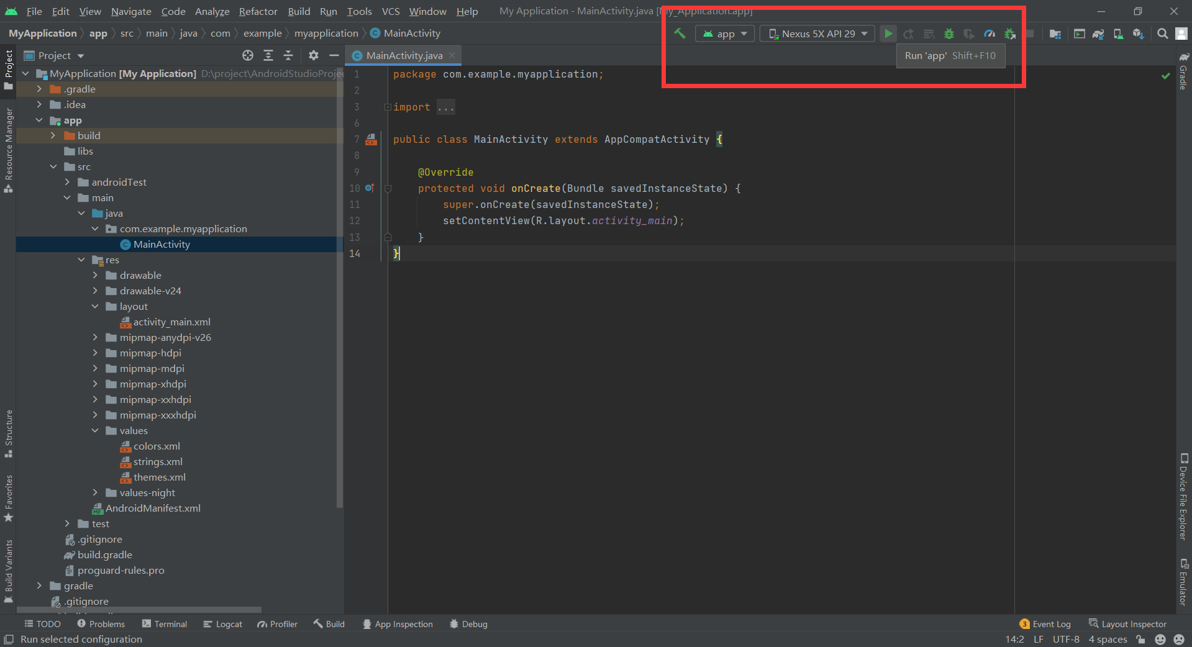Click the Profile 'app' gauge icon
This screenshot has height=647, width=1192.
990,34
